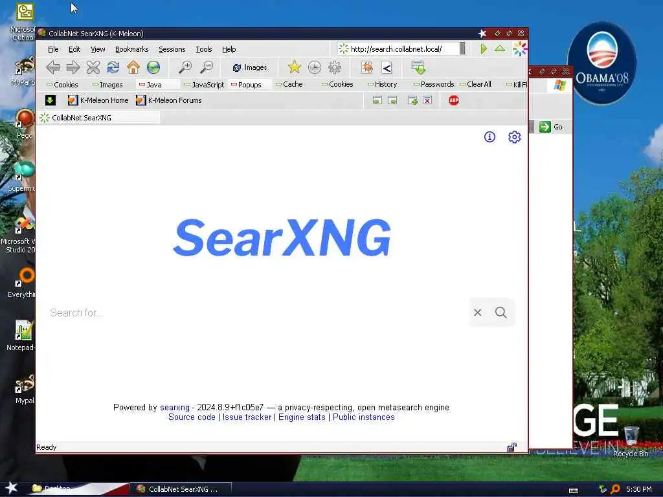Click the black download arrow icon
The height and width of the screenshot is (497, 663).
pos(51,100)
